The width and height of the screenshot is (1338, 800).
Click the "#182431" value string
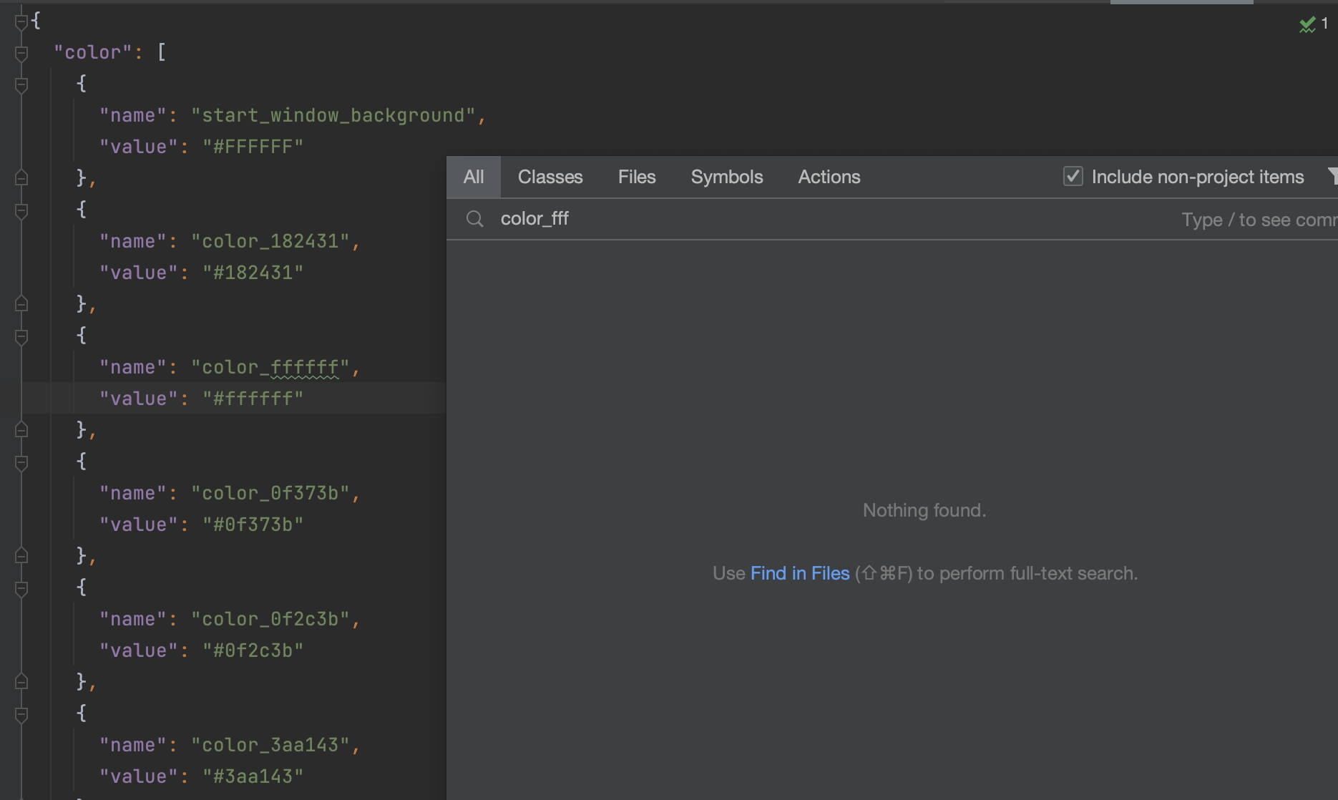(253, 273)
